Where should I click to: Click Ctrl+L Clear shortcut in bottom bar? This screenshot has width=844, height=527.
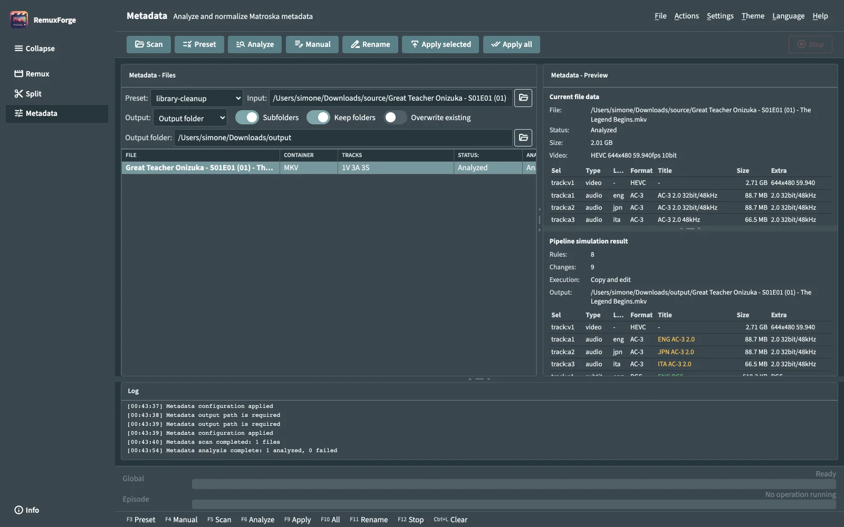coord(450,520)
